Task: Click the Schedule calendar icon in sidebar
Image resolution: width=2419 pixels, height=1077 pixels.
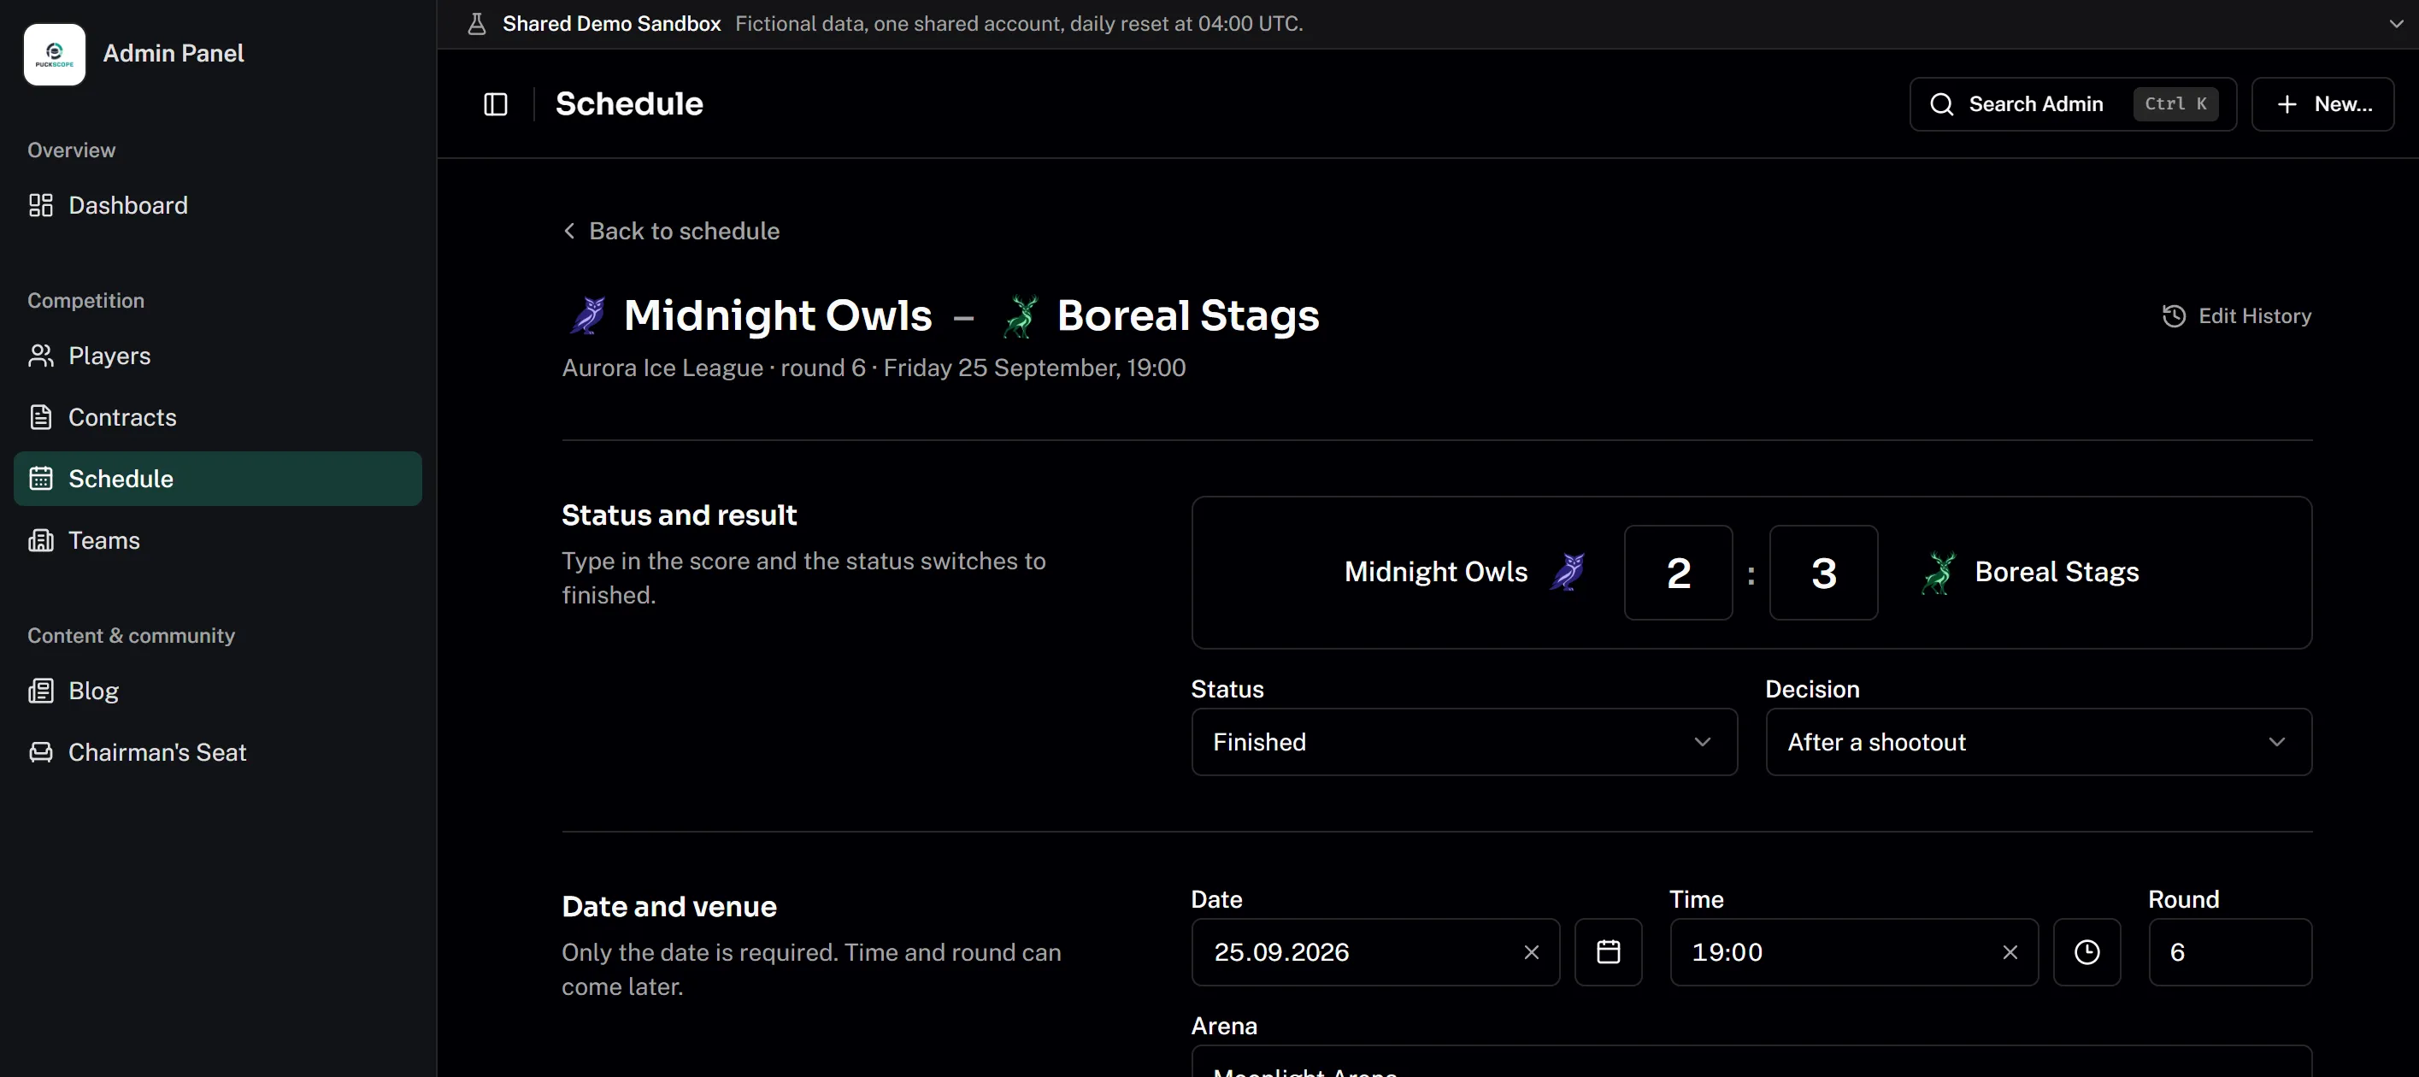Action: pos(40,479)
